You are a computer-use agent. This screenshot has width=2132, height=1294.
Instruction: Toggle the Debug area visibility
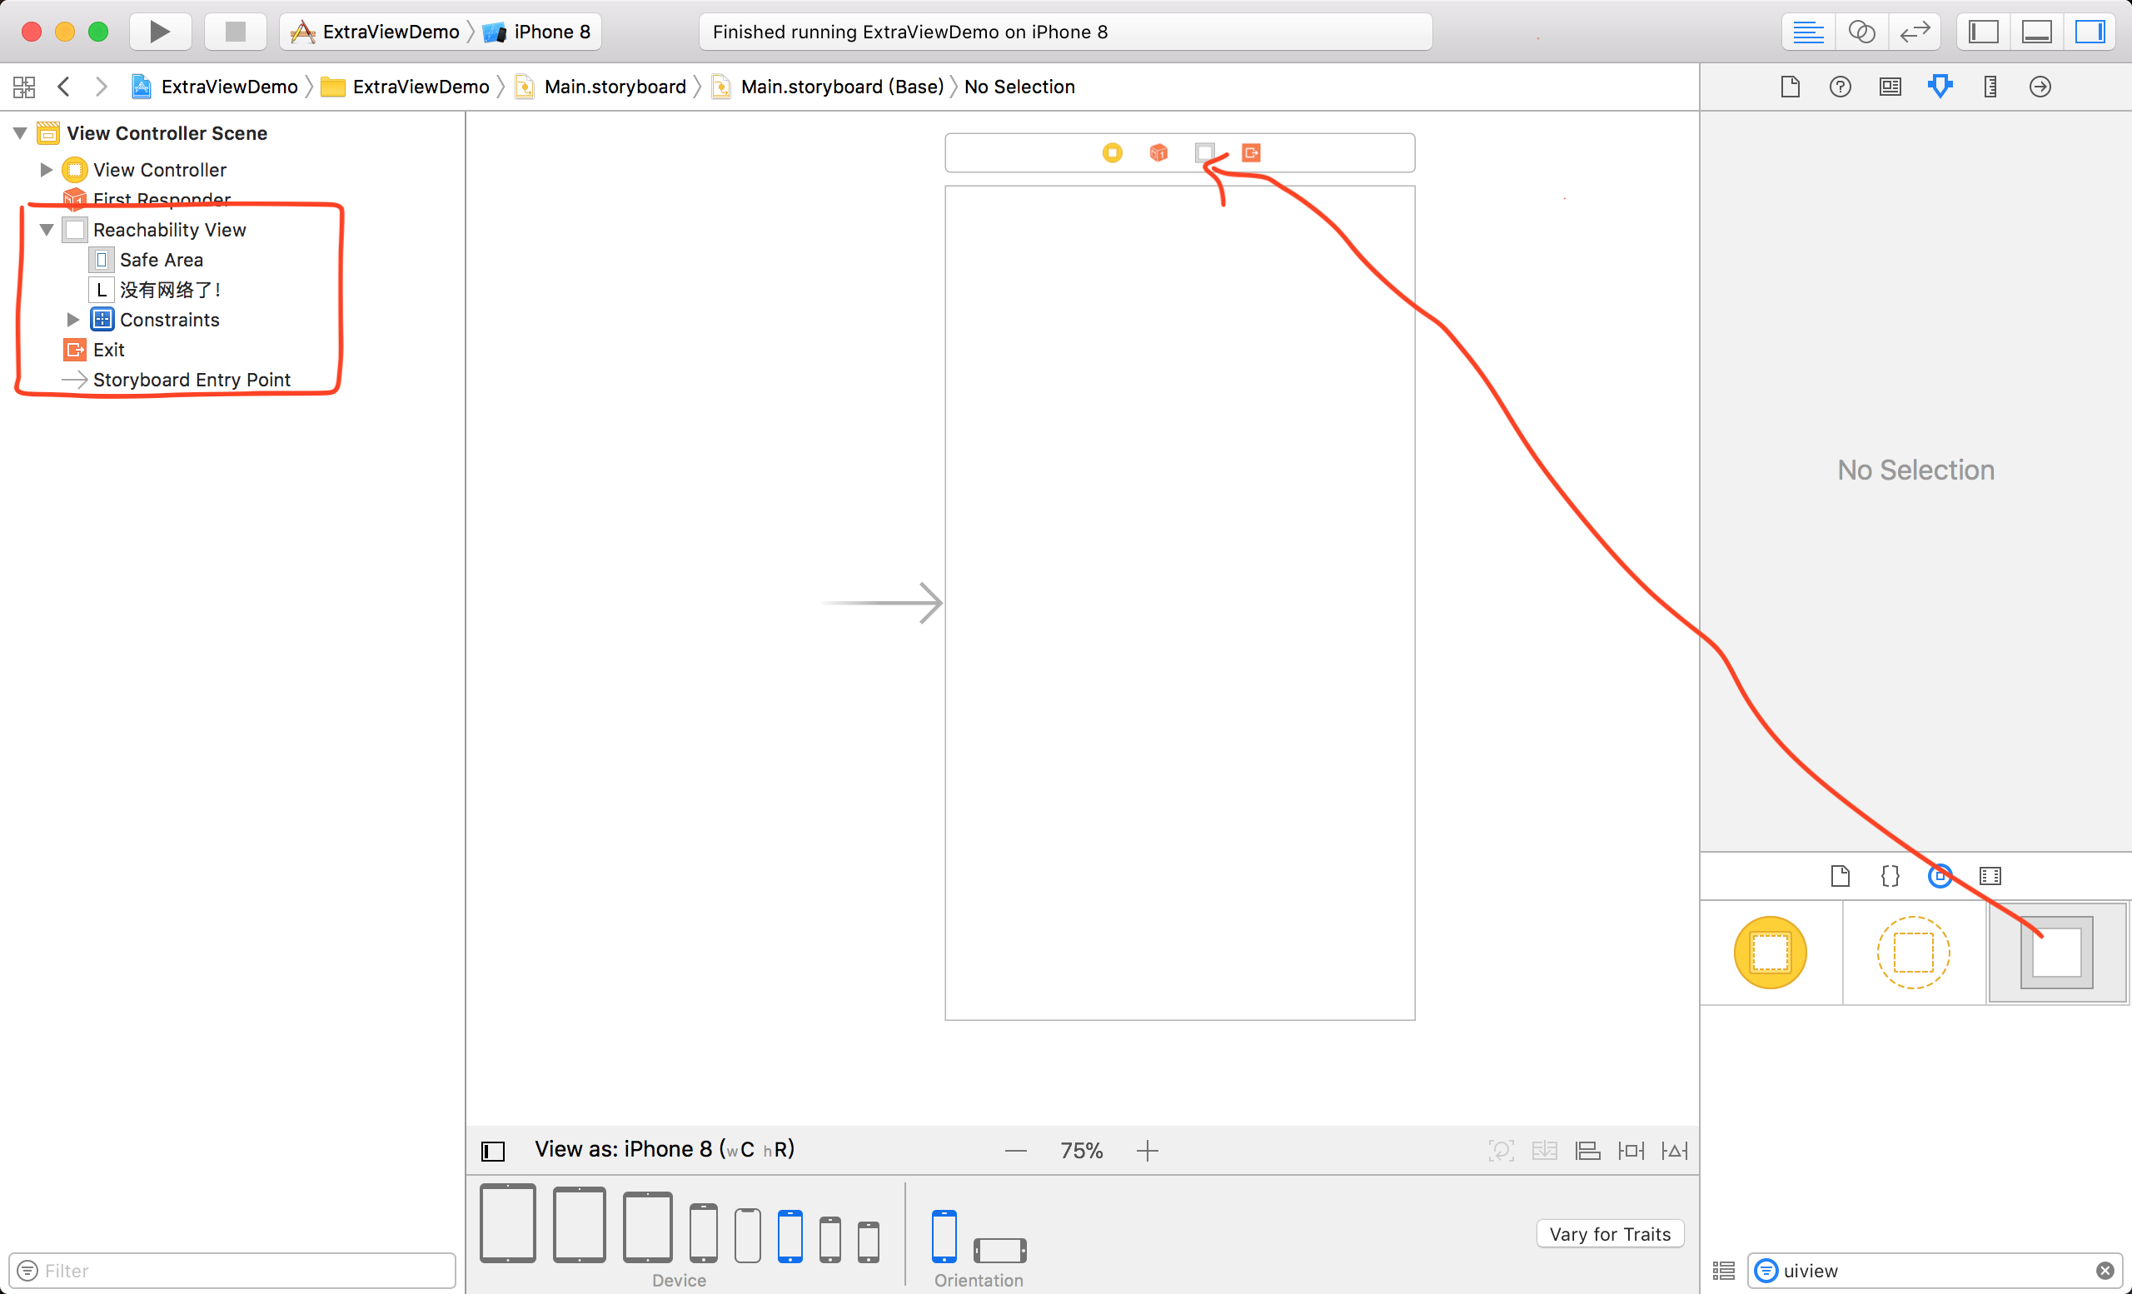(2036, 32)
